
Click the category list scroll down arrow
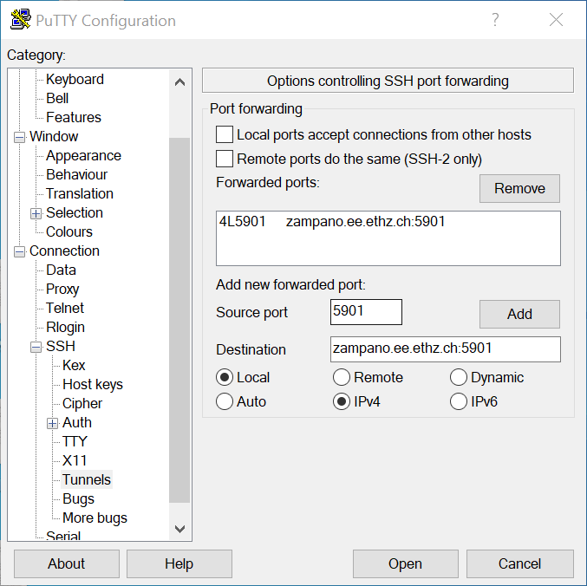pos(179,529)
